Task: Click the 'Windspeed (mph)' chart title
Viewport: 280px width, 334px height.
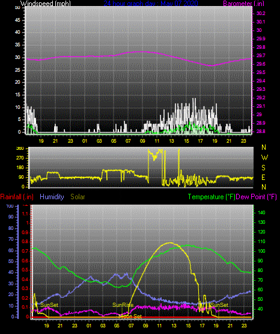Action: coord(46,4)
